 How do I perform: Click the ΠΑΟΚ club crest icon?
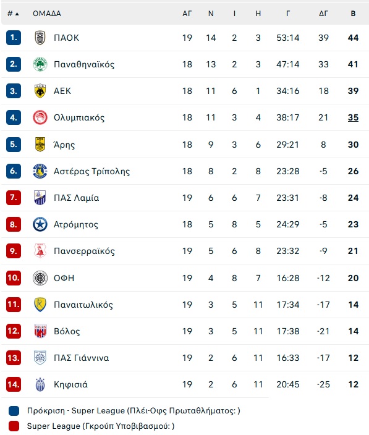coord(40,38)
